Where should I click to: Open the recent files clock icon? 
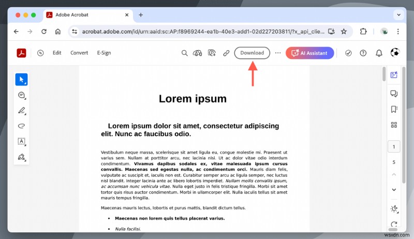(40, 53)
